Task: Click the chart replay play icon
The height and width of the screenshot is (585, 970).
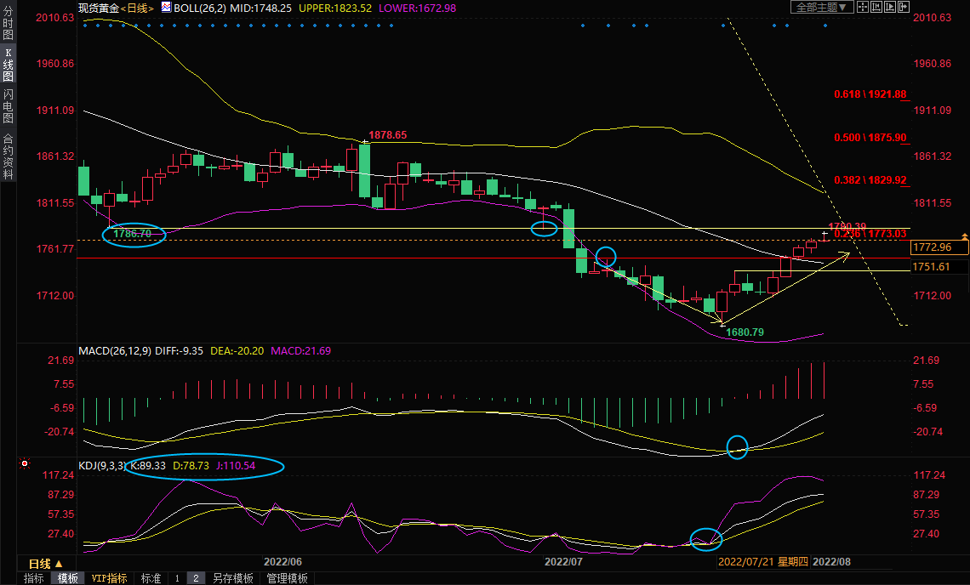Action: point(889,7)
